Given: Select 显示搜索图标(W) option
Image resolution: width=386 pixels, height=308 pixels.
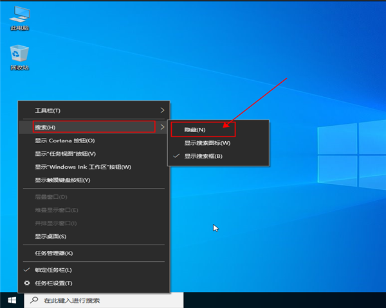Looking at the screenshot, I should click(x=207, y=143).
